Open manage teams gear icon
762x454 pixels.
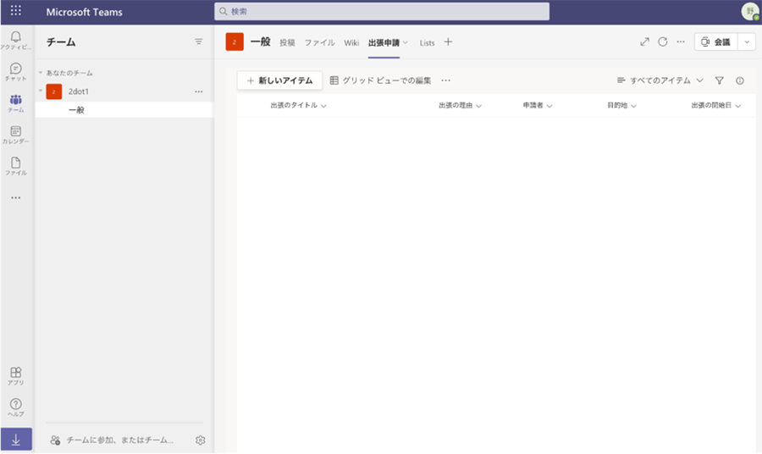point(201,440)
